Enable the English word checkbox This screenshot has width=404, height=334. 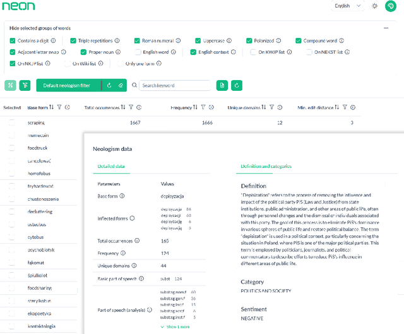[x=138, y=52]
